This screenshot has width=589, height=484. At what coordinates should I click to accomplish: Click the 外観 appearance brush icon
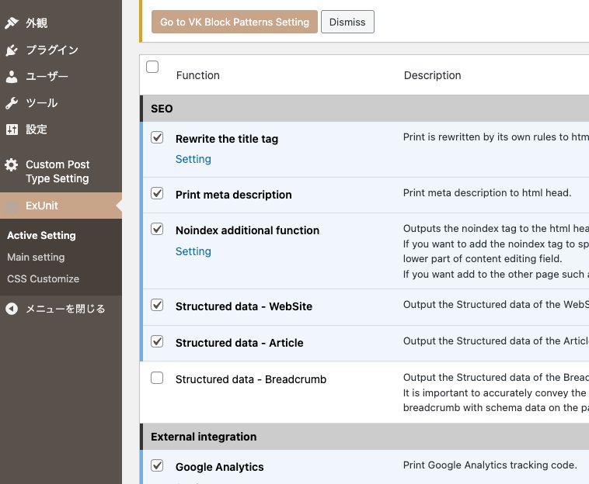click(12, 22)
